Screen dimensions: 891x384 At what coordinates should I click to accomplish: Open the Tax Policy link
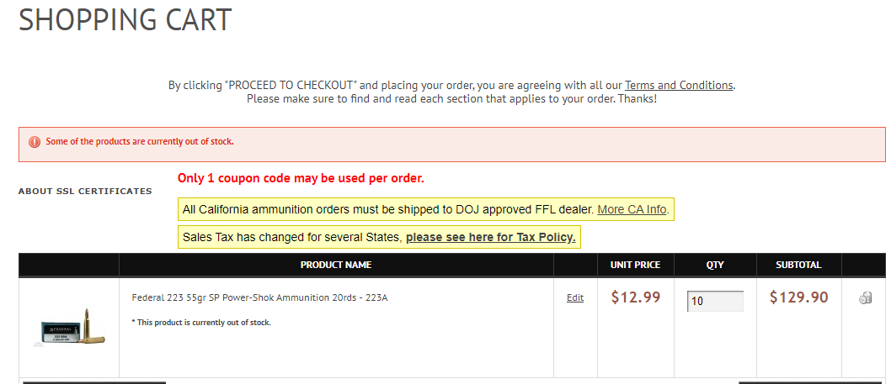coord(490,238)
